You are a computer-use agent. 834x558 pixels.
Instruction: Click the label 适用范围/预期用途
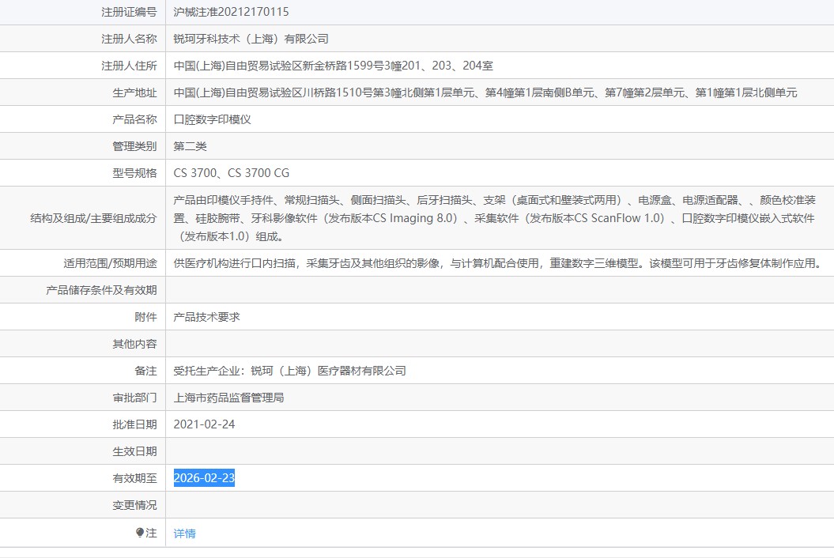tap(110, 263)
